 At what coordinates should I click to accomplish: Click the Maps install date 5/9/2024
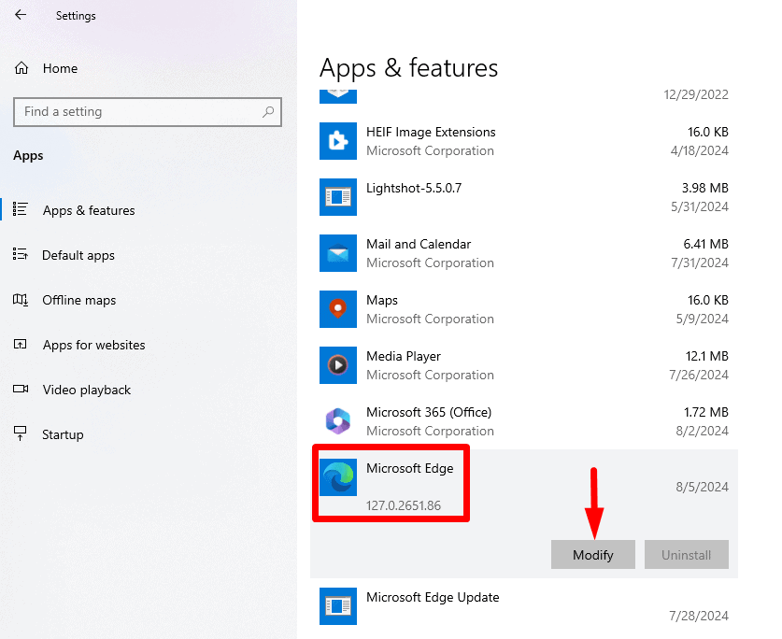703,319
